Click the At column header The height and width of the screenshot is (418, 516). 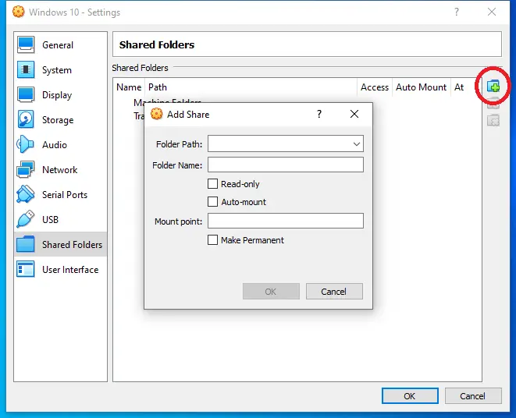459,87
